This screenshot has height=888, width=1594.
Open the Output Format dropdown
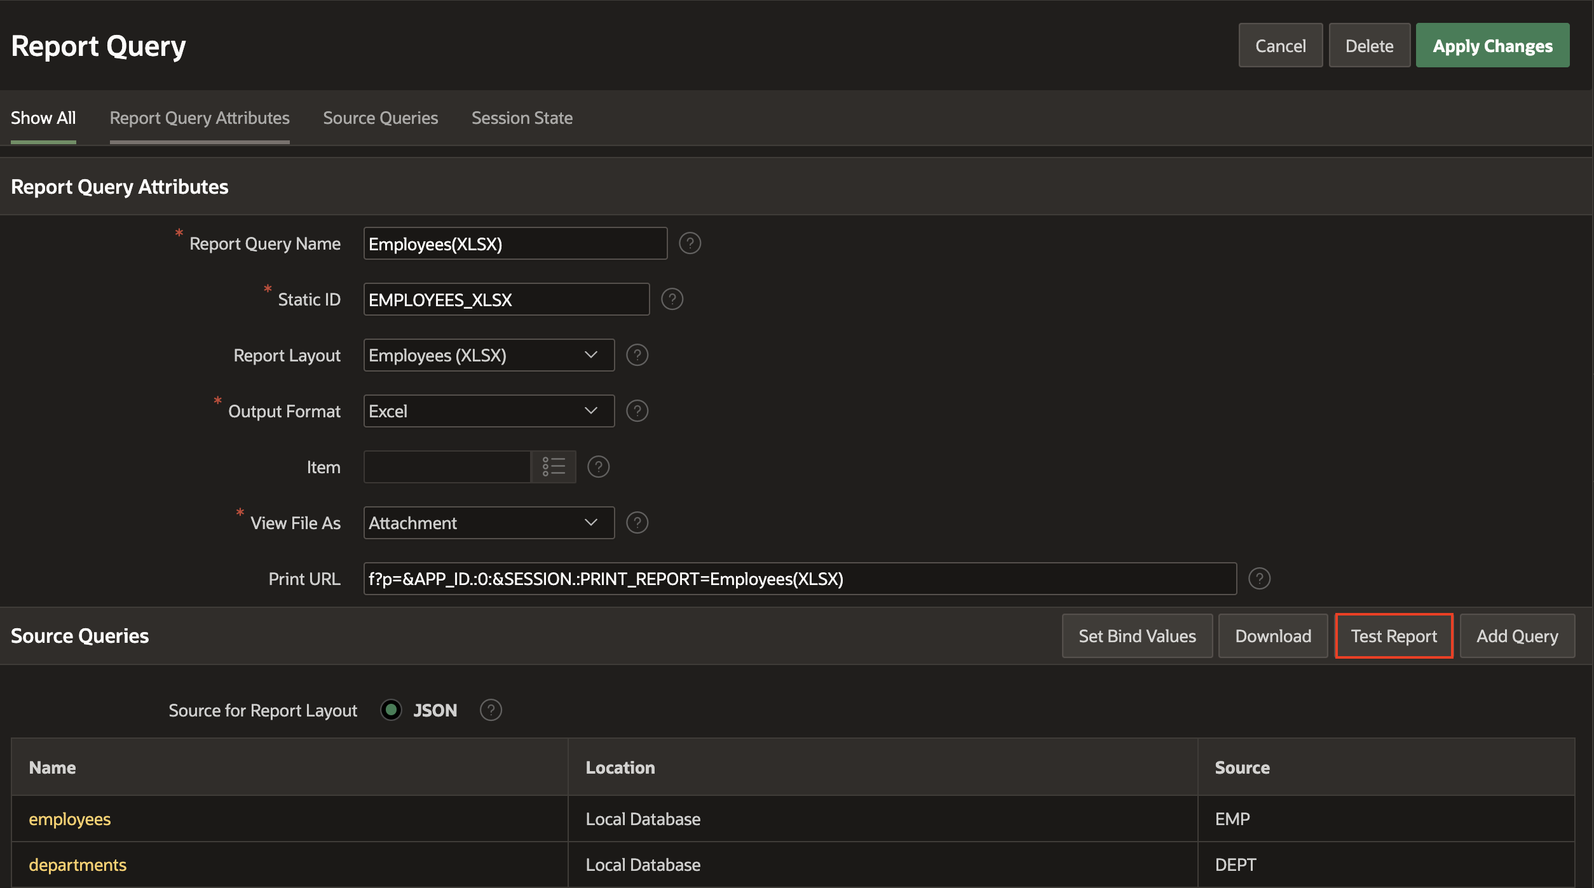click(x=488, y=411)
